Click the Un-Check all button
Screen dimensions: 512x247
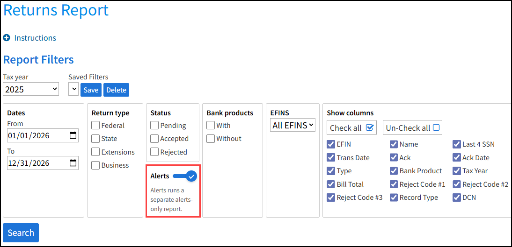(412, 127)
